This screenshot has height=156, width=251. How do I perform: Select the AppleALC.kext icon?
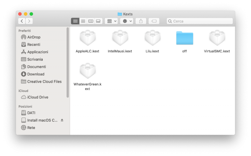[88, 38]
